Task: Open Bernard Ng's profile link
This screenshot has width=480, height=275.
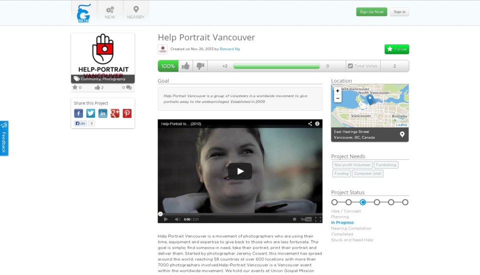Action: click(229, 49)
